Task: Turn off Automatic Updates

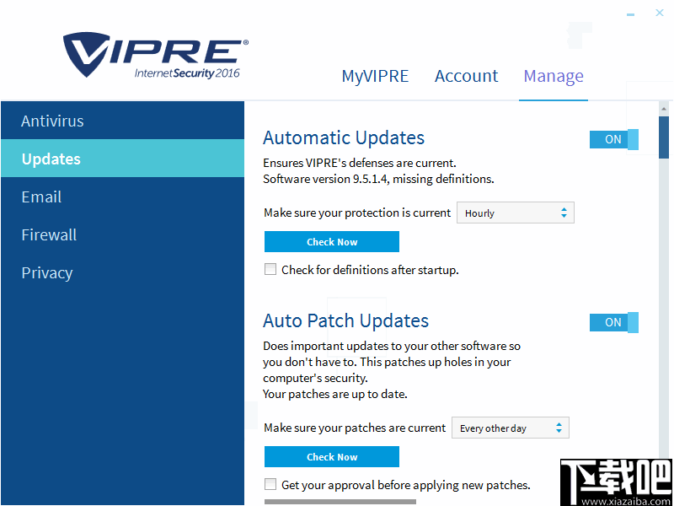Action: click(613, 139)
